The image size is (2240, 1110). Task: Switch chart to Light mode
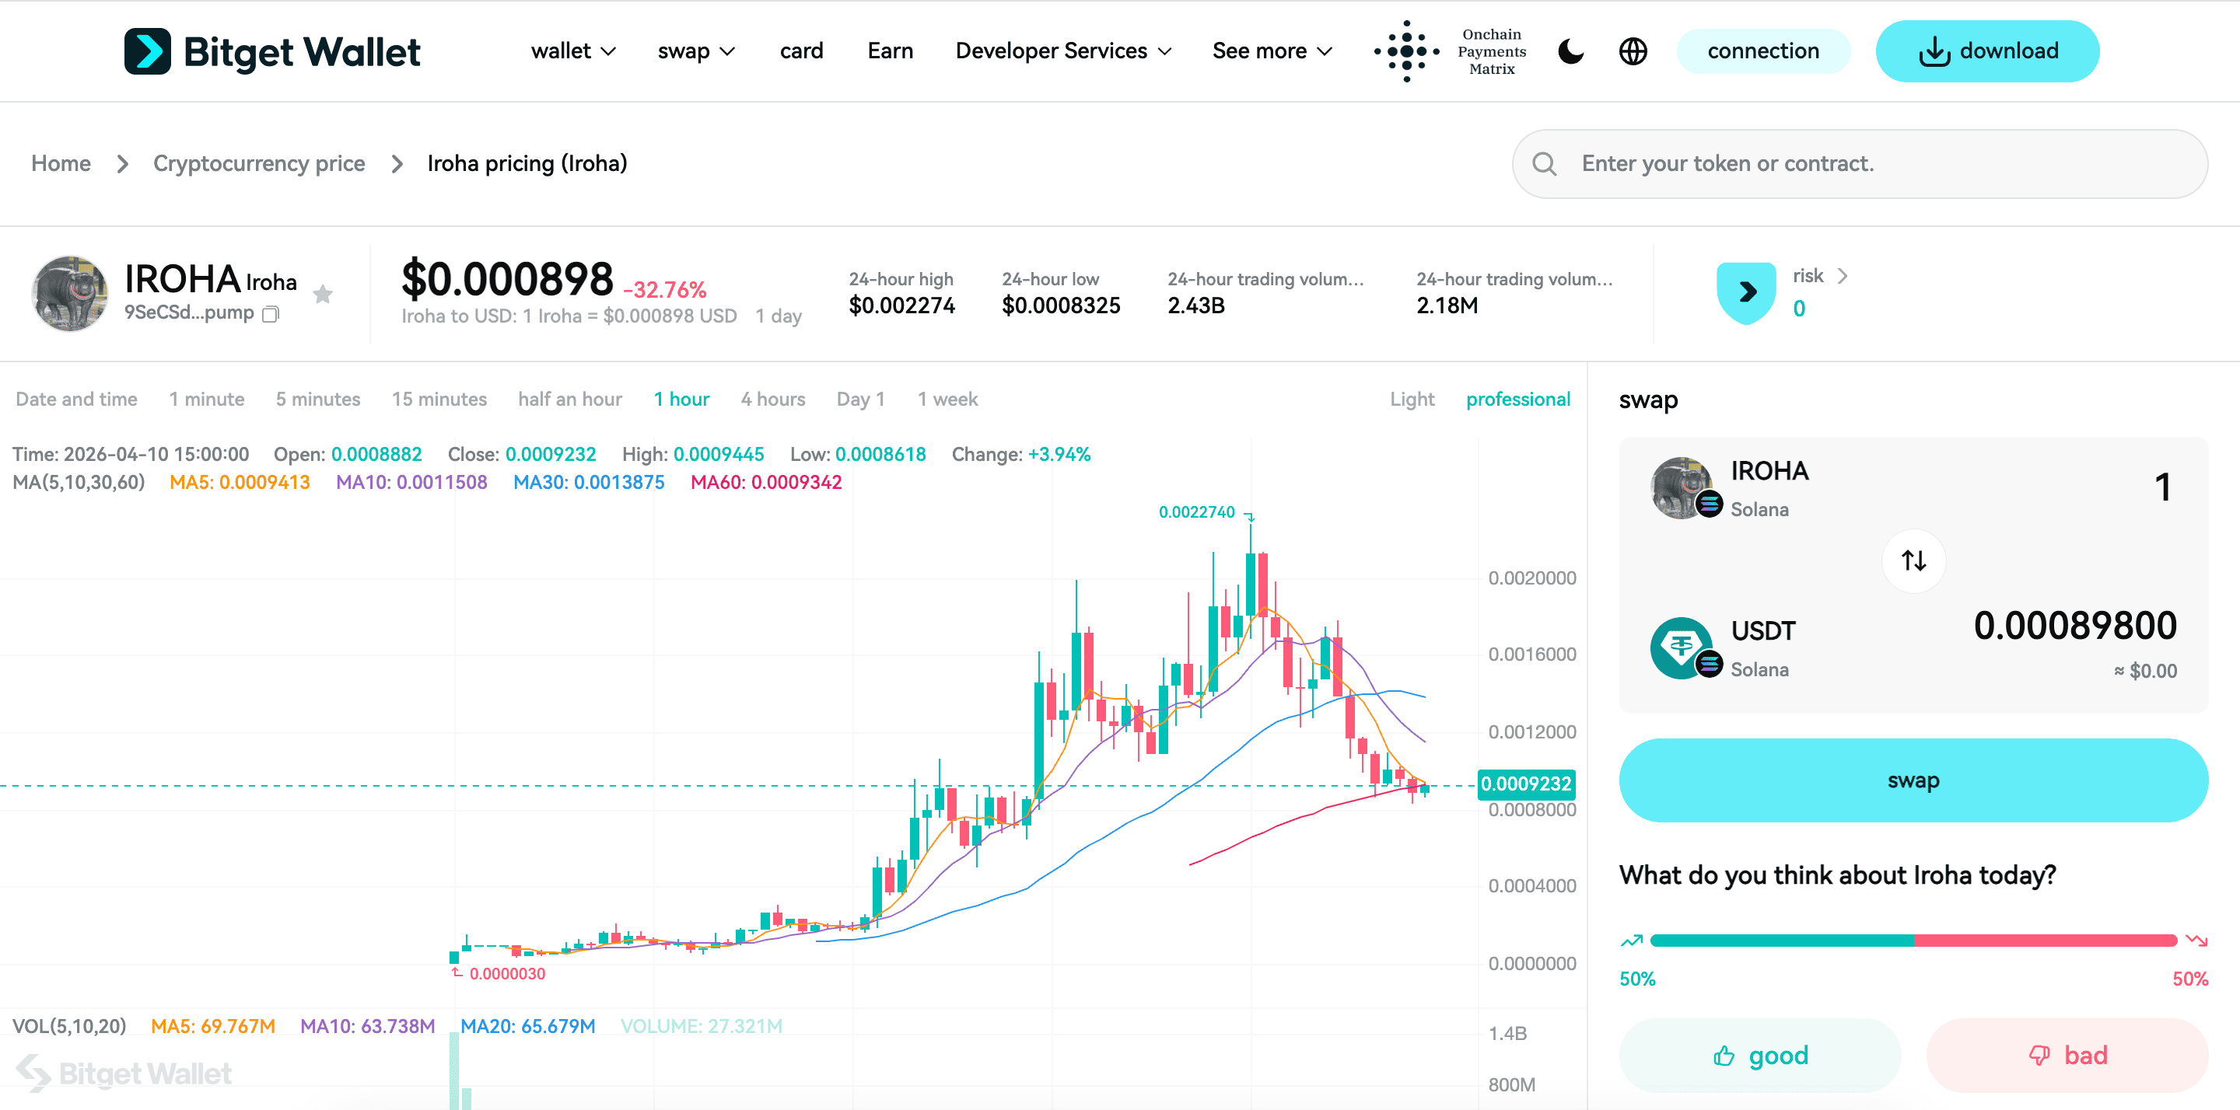click(1412, 399)
